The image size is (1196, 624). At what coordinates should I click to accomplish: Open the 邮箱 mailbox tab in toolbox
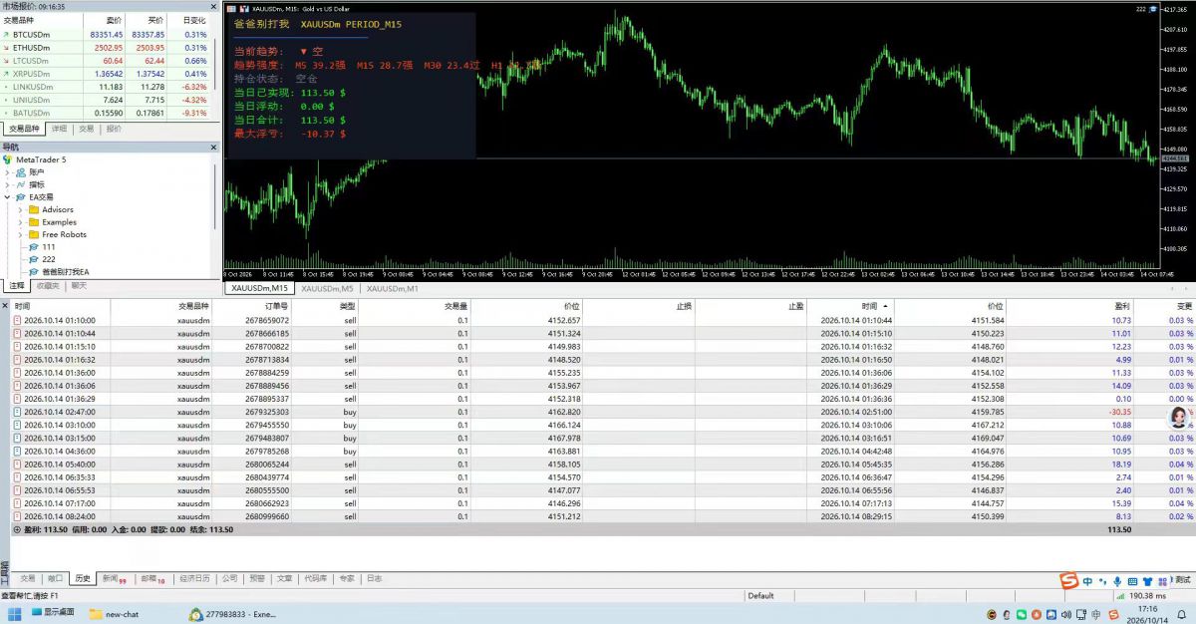(152, 578)
